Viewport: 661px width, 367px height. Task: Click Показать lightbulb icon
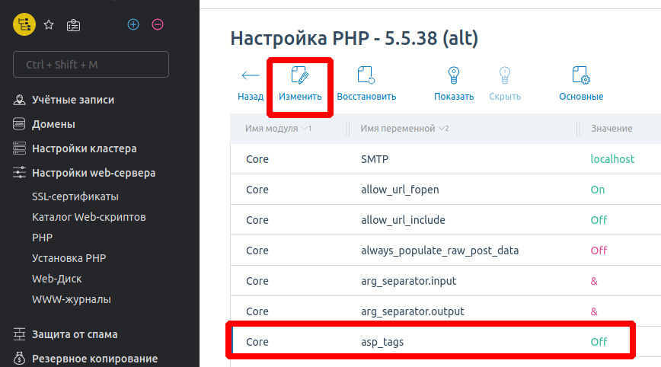(x=454, y=76)
